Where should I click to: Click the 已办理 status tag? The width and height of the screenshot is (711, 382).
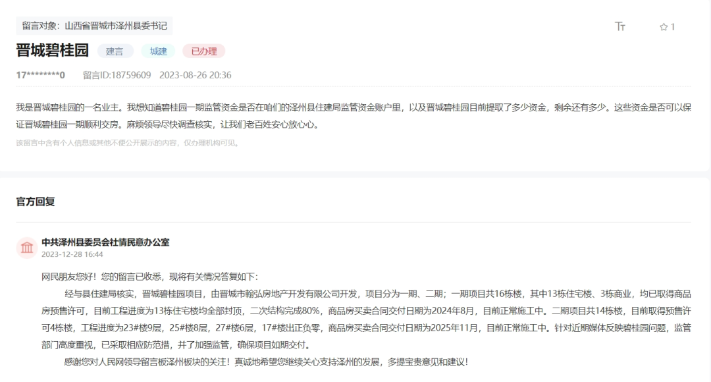coord(204,51)
